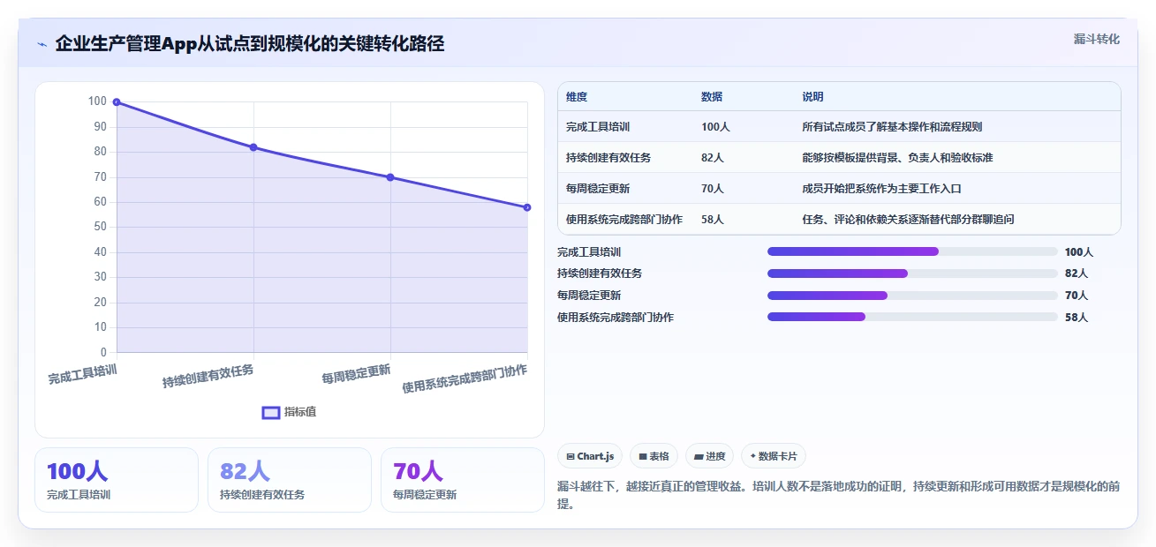Viewport: 1156px width, 547px height.
Task: Click the x-axis label 每周稳定更新 on chart
Action: [x=356, y=374]
